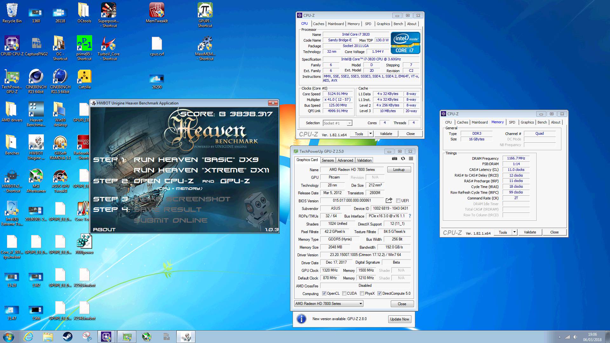Click the Update Now button
Screen dimensions: 610x343
399,319
